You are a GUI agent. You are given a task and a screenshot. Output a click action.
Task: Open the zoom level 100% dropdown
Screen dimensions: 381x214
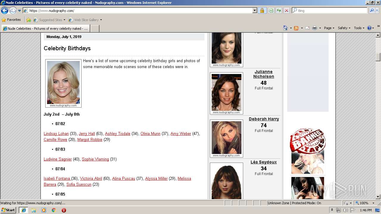(373, 203)
